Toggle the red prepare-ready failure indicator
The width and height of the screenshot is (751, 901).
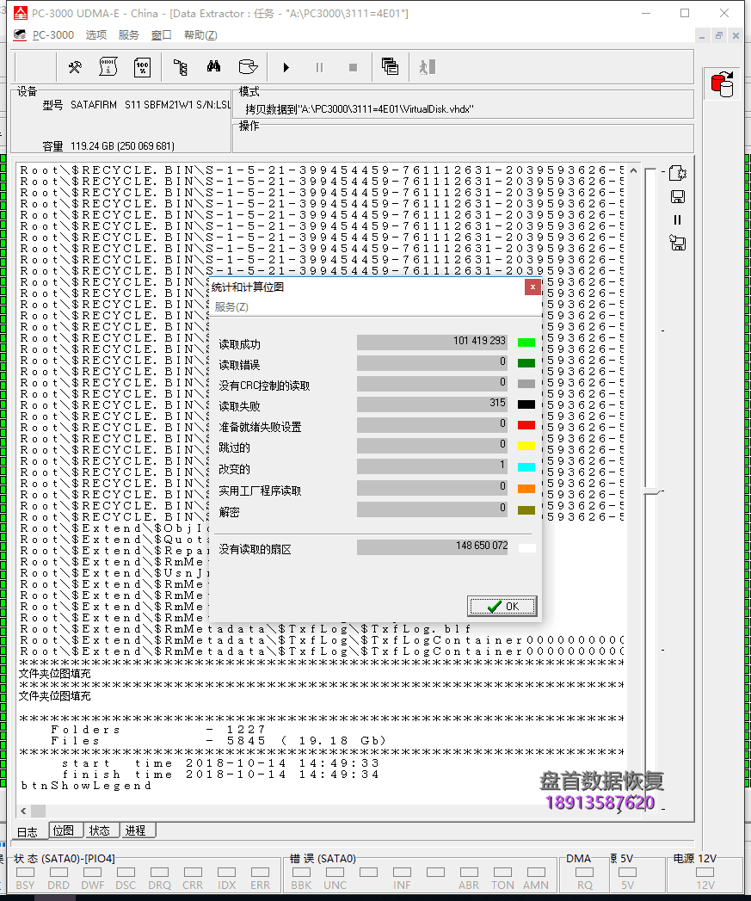525,423
